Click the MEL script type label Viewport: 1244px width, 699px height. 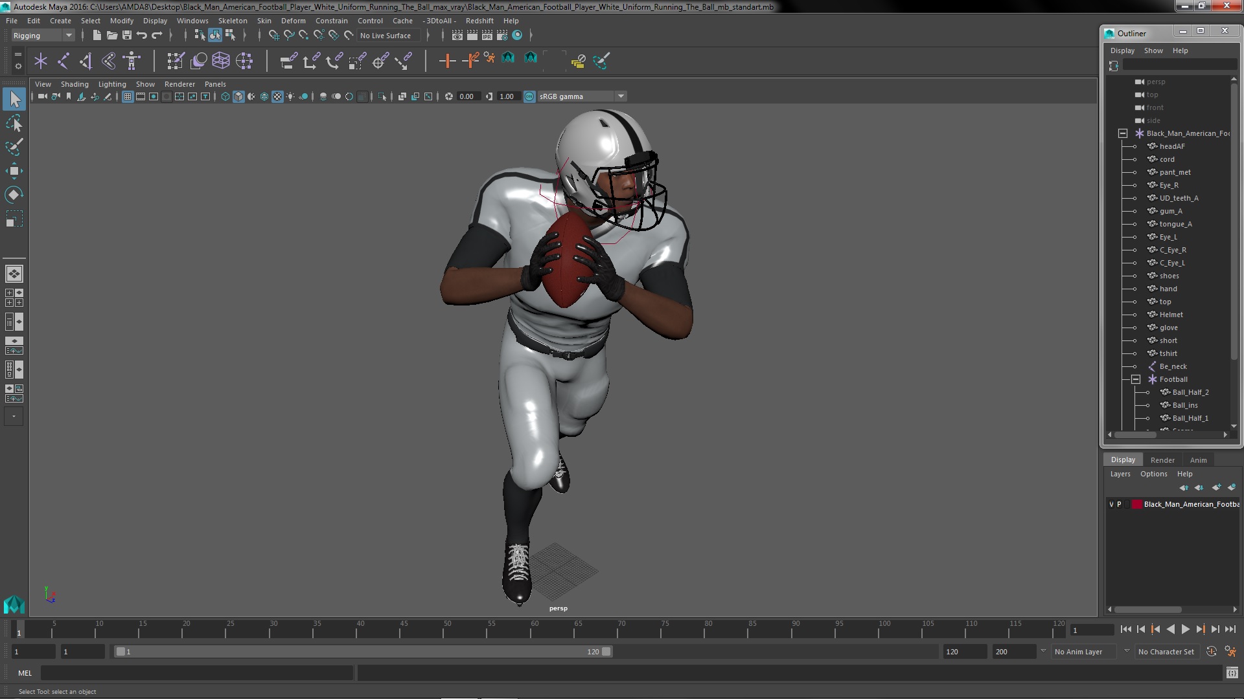[25, 673]
